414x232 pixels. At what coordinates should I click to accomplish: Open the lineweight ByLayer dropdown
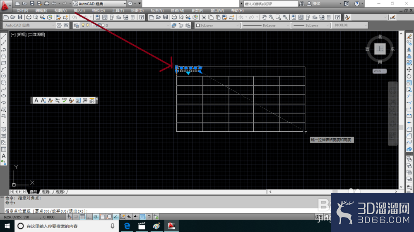[x=327, y=25]
